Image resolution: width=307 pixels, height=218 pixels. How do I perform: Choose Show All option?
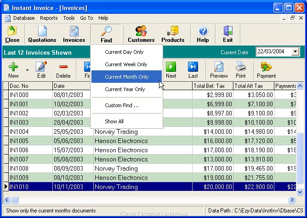126,121
